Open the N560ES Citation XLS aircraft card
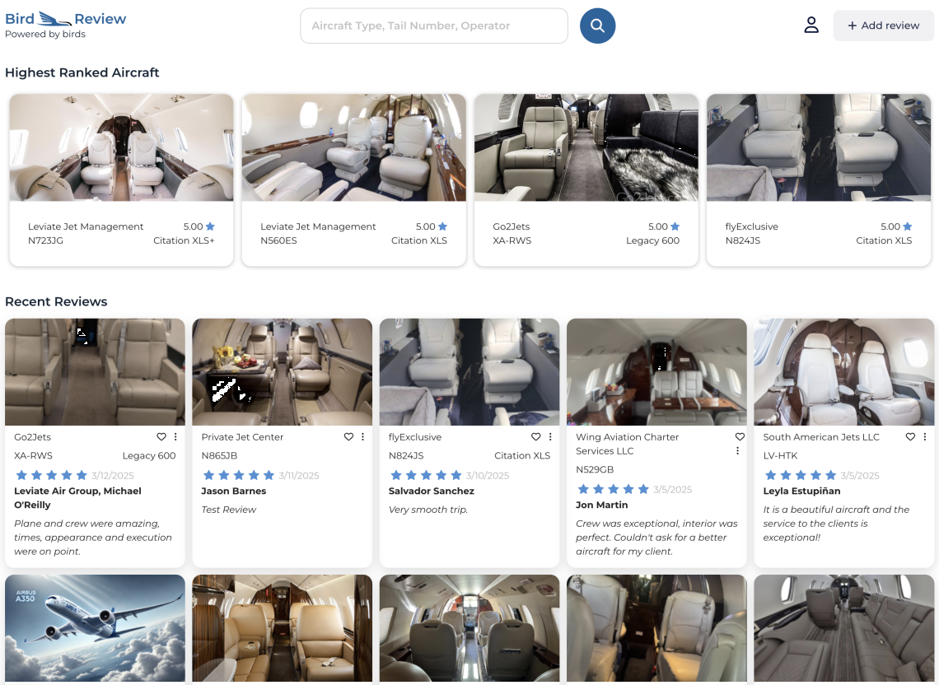The height and width of the screenshot is (685, 939). (x=354, y=179)
